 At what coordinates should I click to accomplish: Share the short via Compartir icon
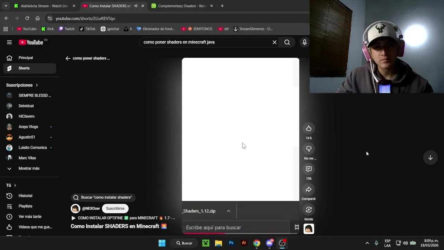(309, 189)
